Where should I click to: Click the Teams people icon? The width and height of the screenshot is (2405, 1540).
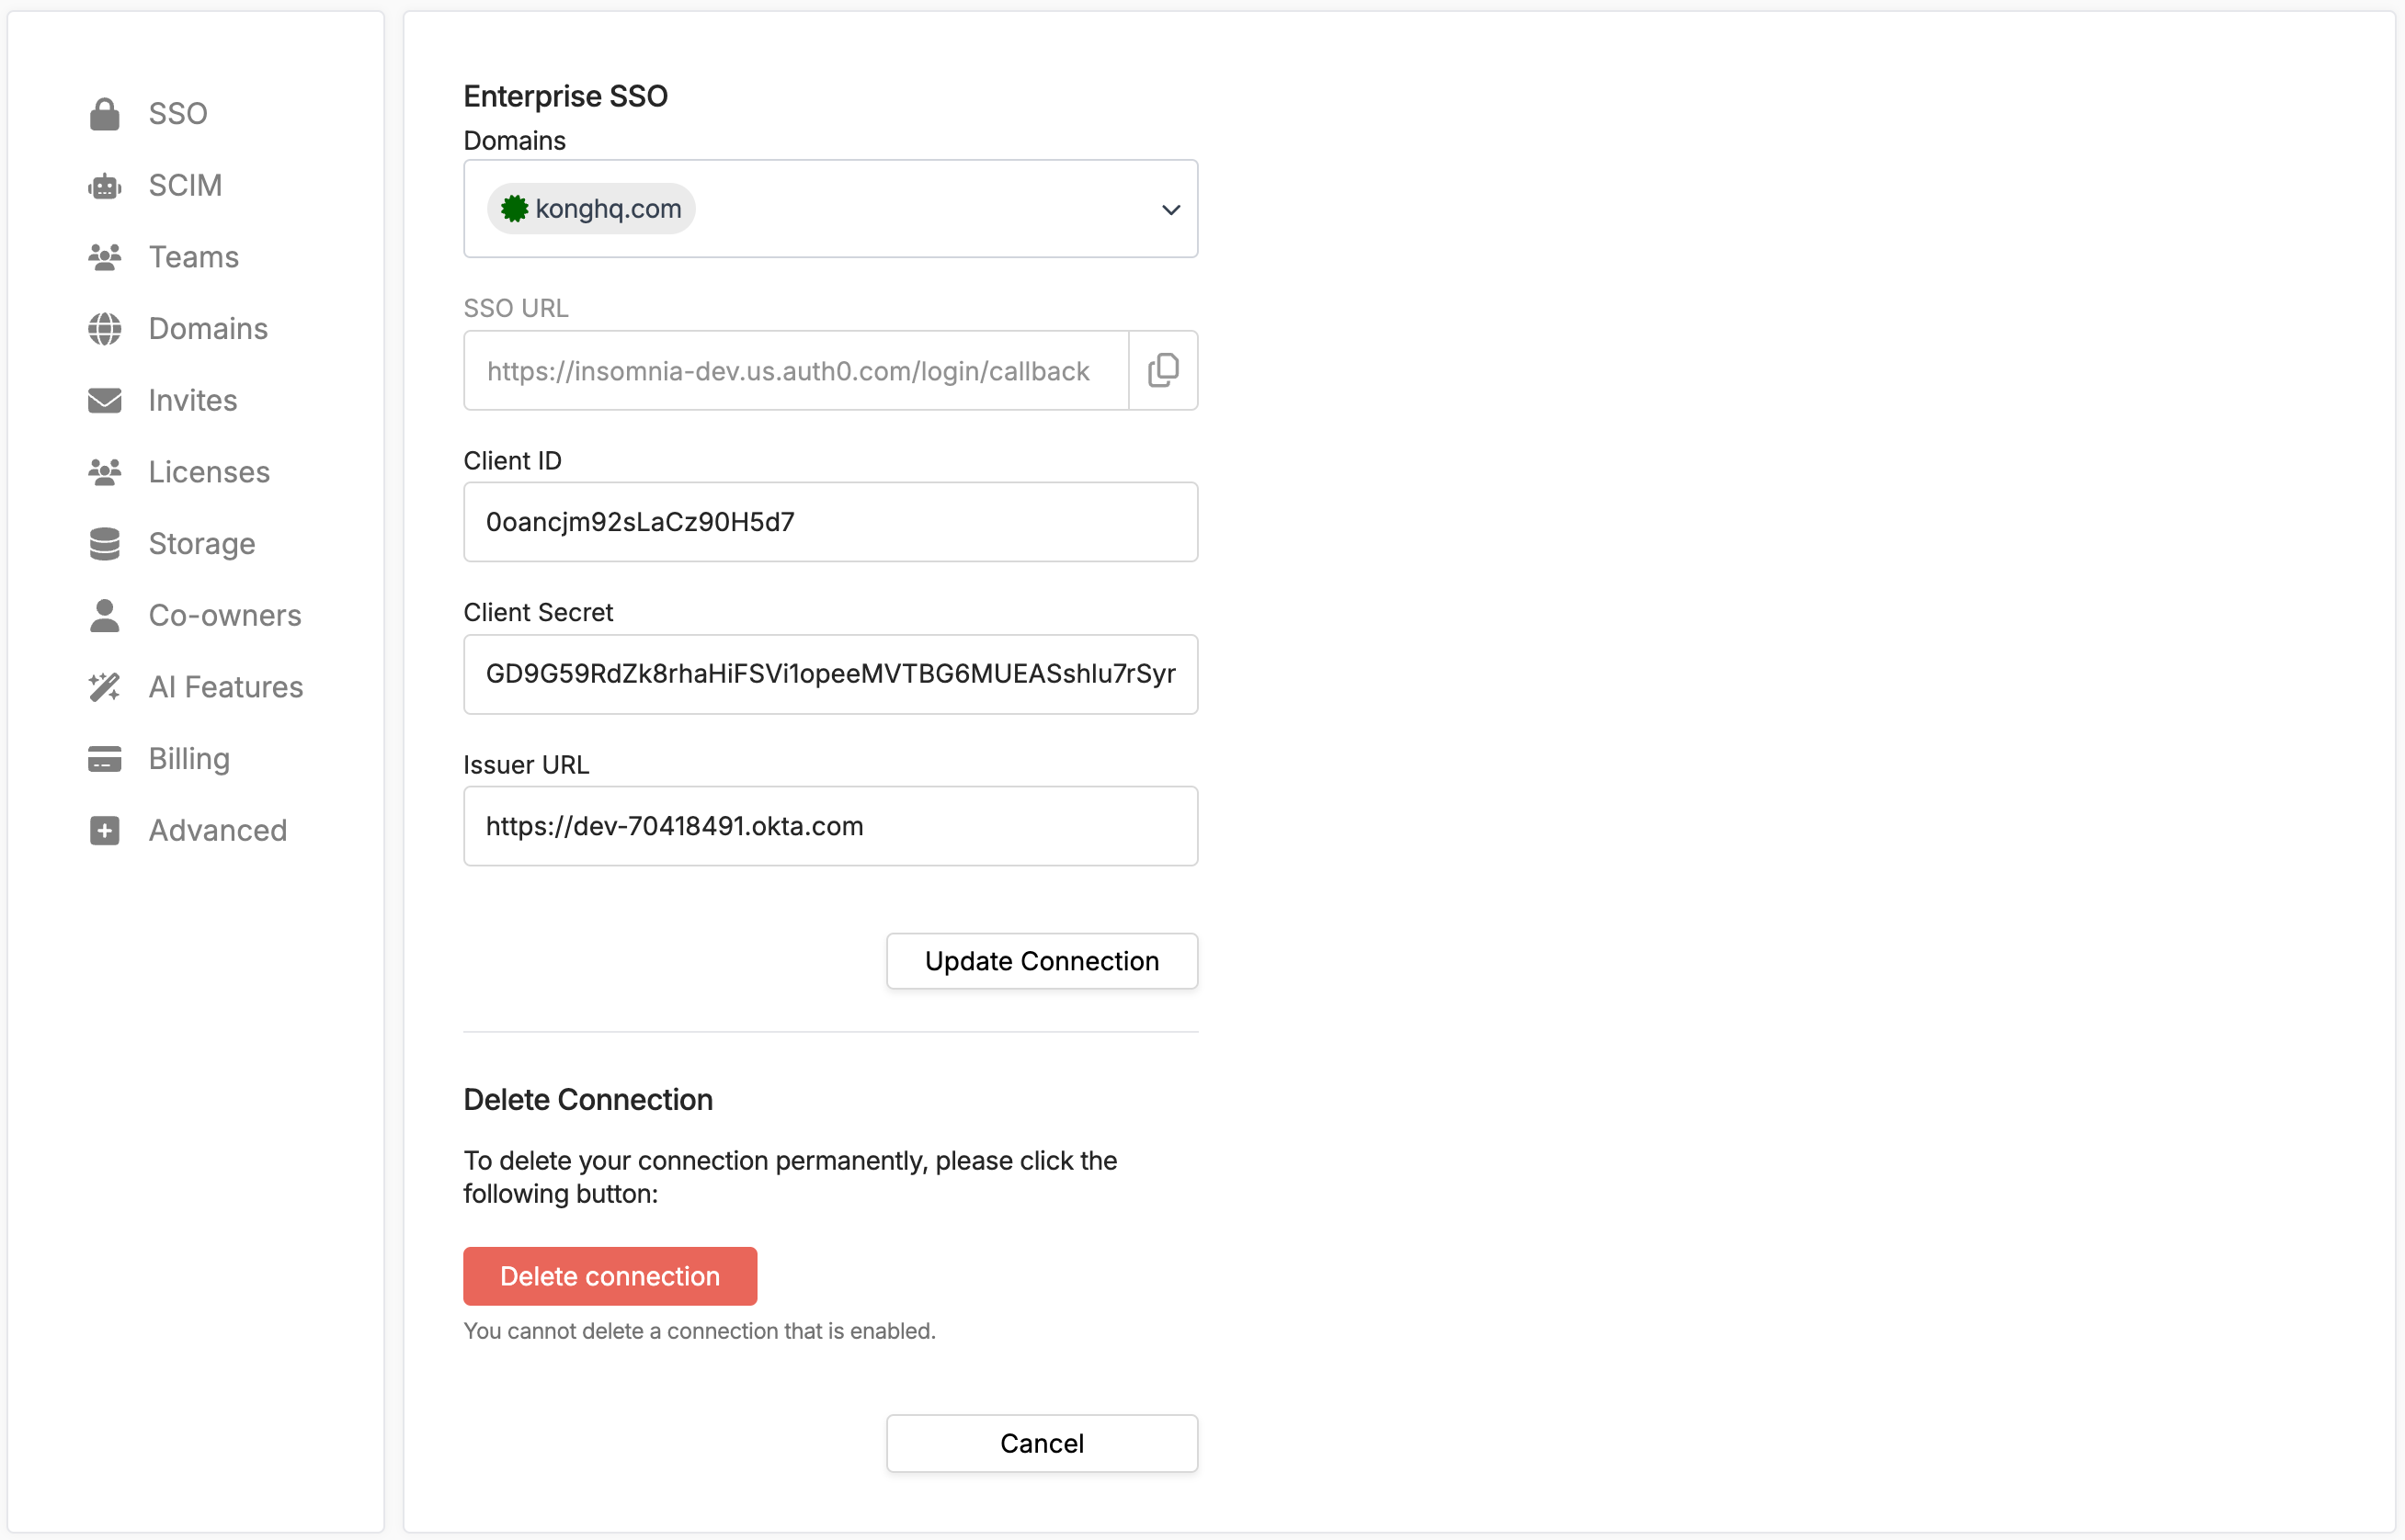(x=104, y=257)
